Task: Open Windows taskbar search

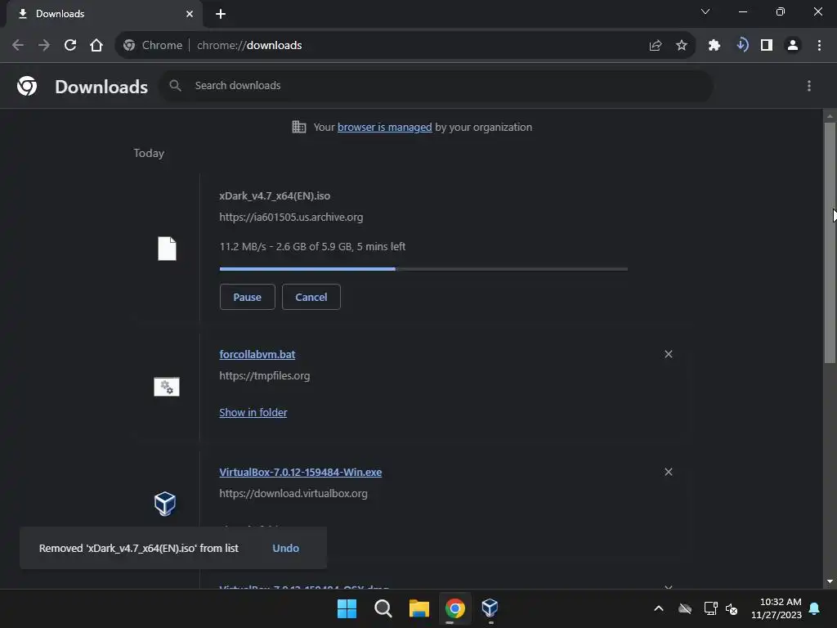Action: [x=383, y=608]
